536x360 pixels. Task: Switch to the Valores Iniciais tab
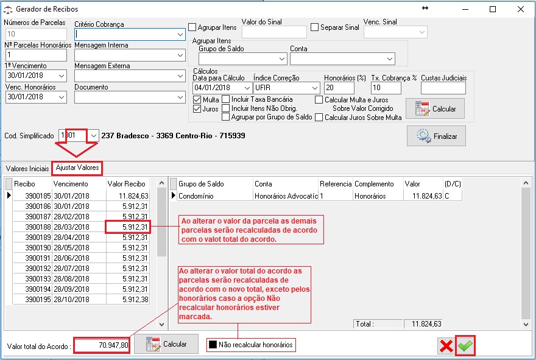27,168
